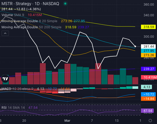Select Moving Average Double 8 20 legend
This screenshot has width=157, height=124.
pos(30,21)
